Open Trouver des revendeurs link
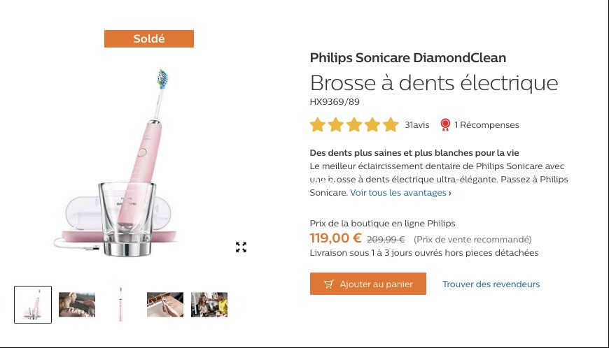The image size is (609, 348). coord(491,284)
